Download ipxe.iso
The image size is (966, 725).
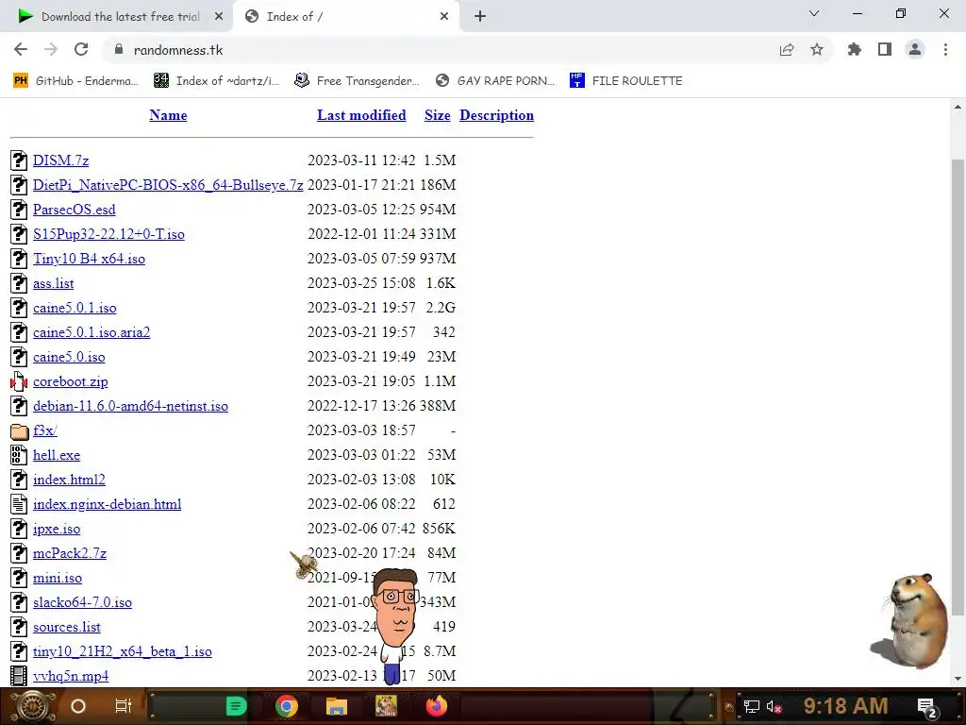coord(57,529)
